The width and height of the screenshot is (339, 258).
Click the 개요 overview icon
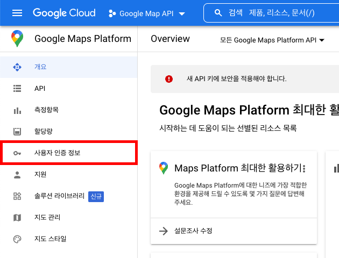17,67
